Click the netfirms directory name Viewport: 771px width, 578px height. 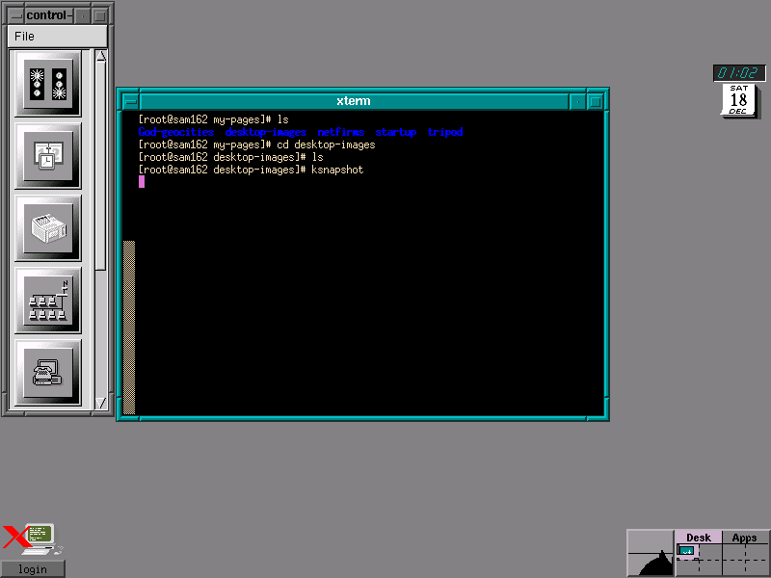pos(341,132)
